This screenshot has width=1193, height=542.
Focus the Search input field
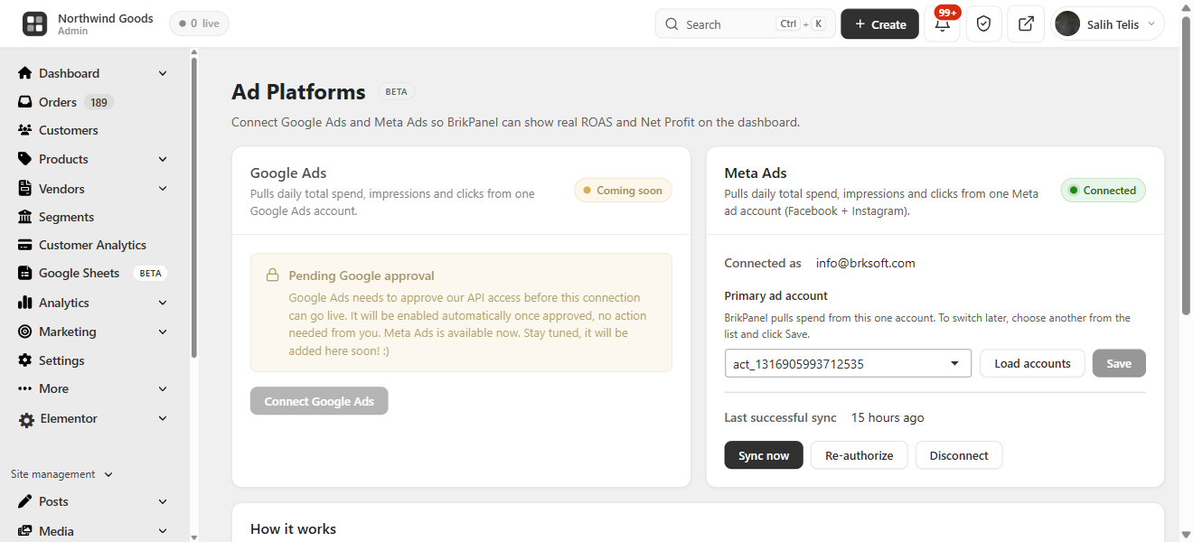pyautogui.click(x=746, y=24)
